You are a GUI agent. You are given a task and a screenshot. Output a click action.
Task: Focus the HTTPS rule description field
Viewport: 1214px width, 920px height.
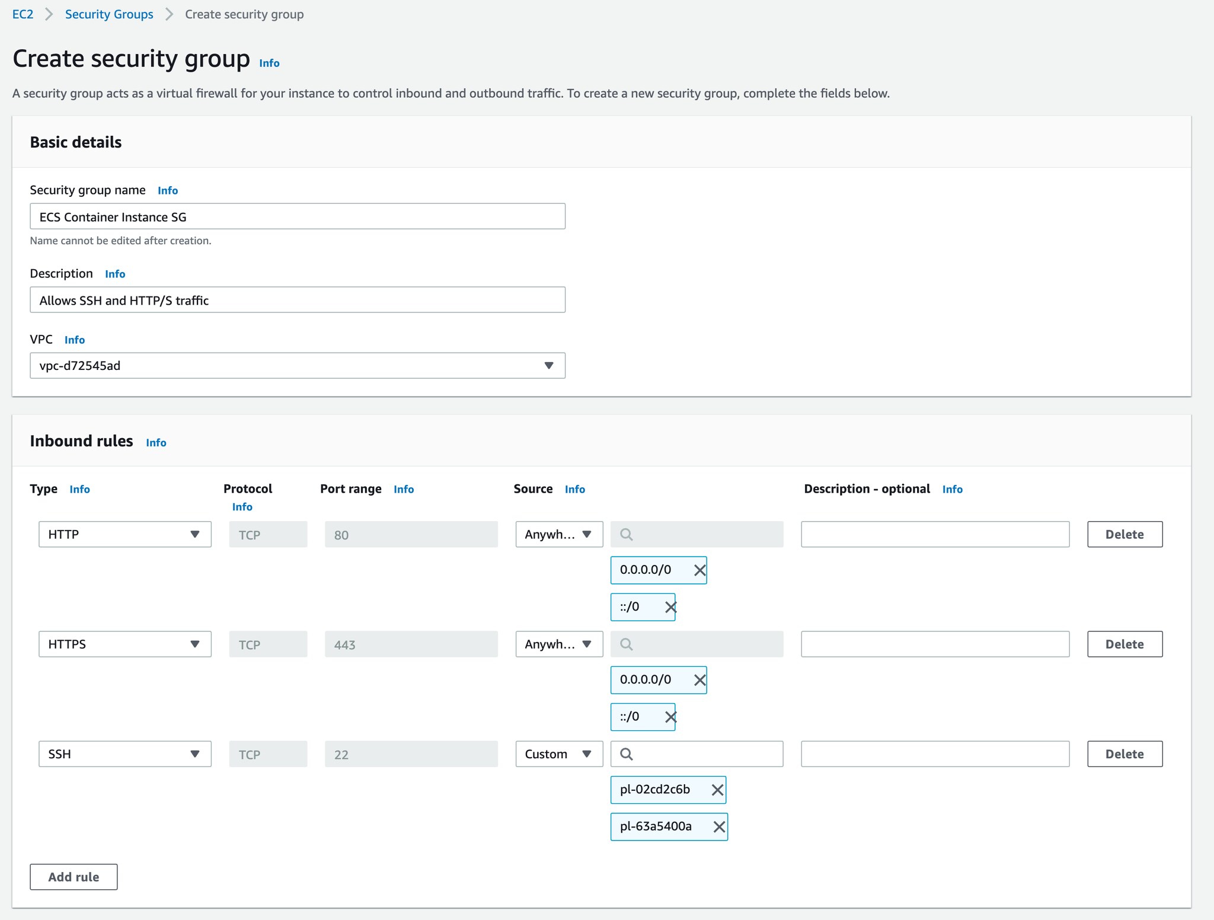935,644
